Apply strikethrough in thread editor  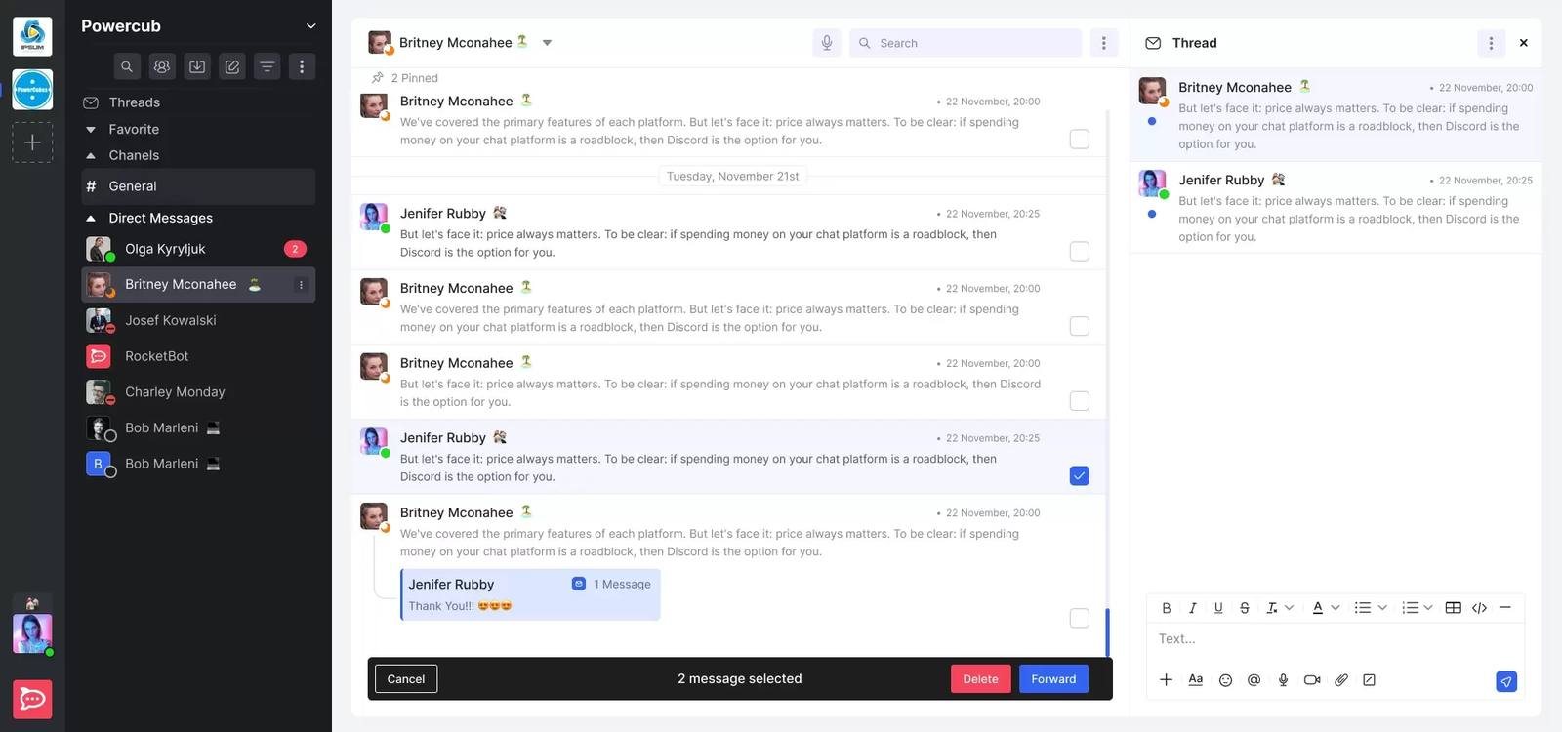click(1245, 608)
